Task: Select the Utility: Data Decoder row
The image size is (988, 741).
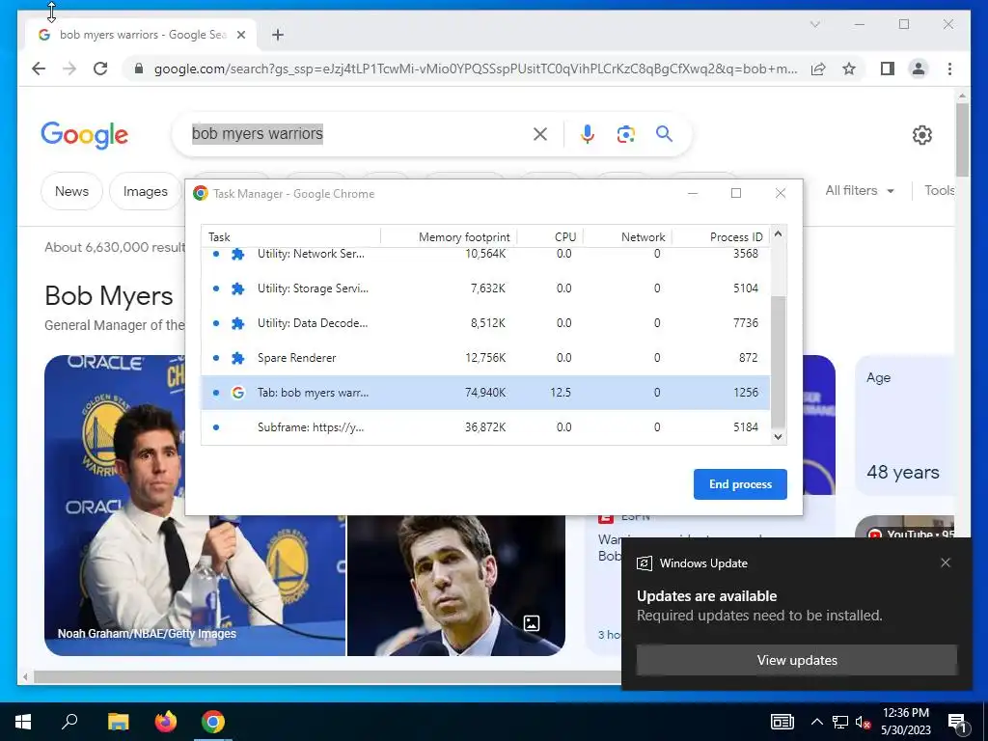Action: coord(486,323)
